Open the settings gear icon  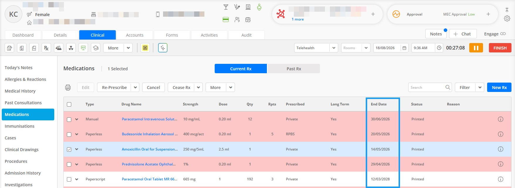507,18
